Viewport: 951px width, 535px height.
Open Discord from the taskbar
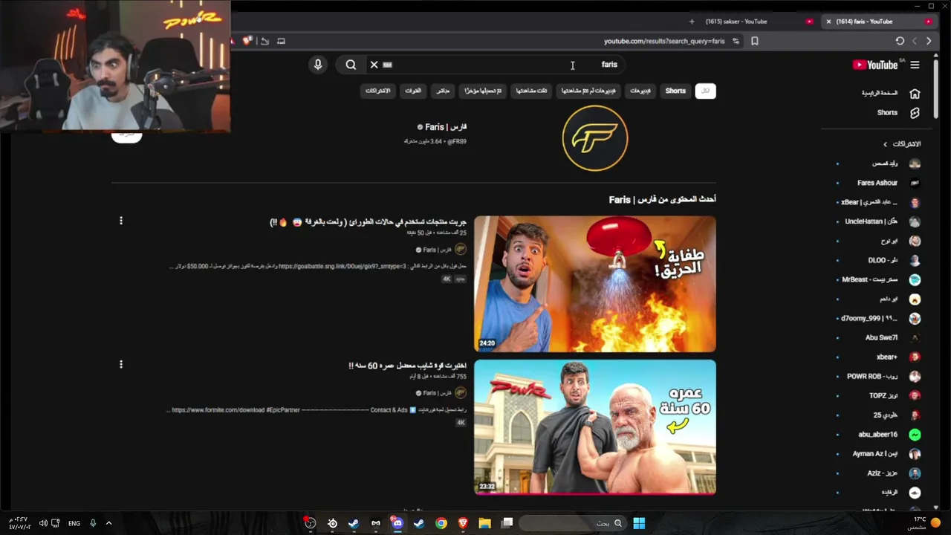(397, 523)
